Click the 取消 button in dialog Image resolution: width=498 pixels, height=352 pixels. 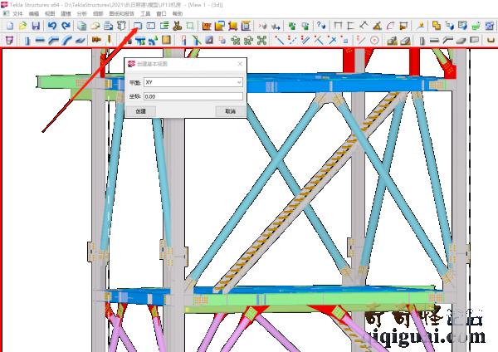[x=230, y=111]
